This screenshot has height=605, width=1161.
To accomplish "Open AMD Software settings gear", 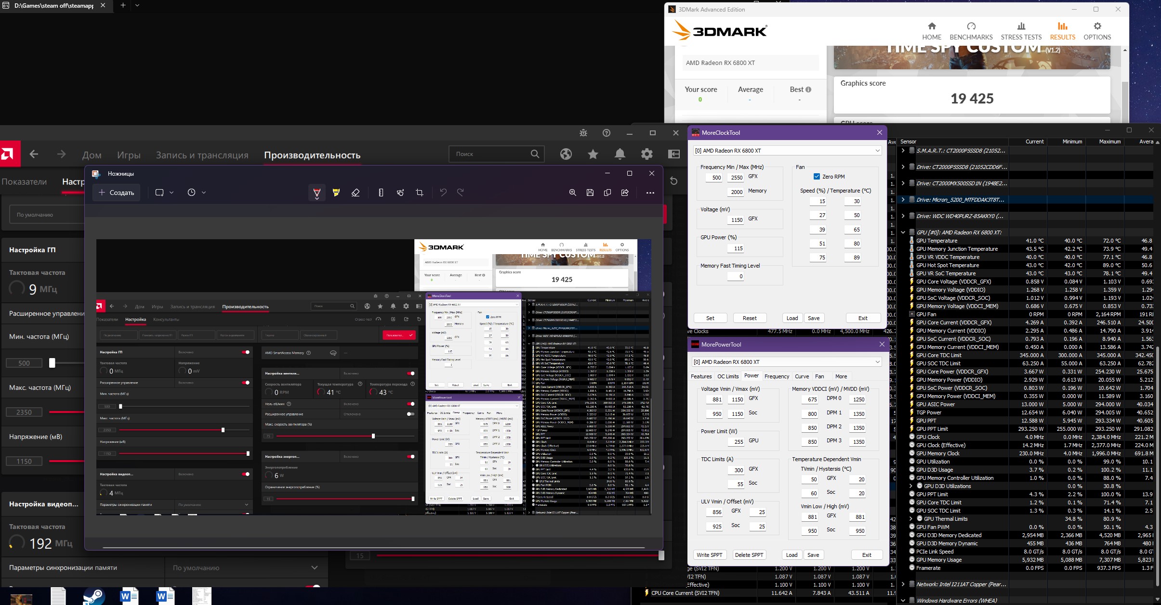I will pos(647,154).
